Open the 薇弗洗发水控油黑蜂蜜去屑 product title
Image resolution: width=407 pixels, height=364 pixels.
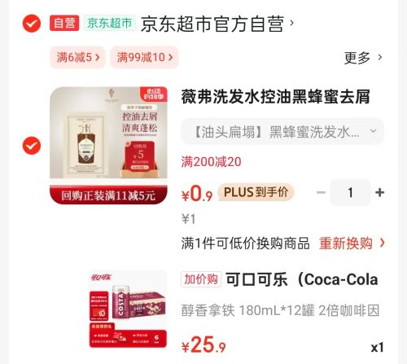[x=276, y=97]
